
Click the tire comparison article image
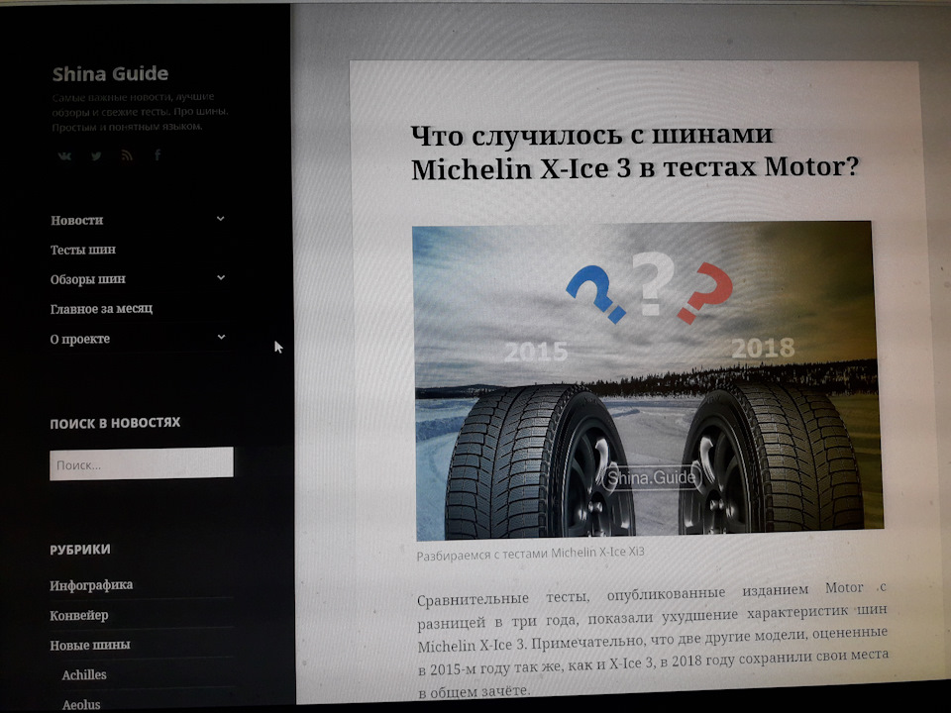[647, 380]
